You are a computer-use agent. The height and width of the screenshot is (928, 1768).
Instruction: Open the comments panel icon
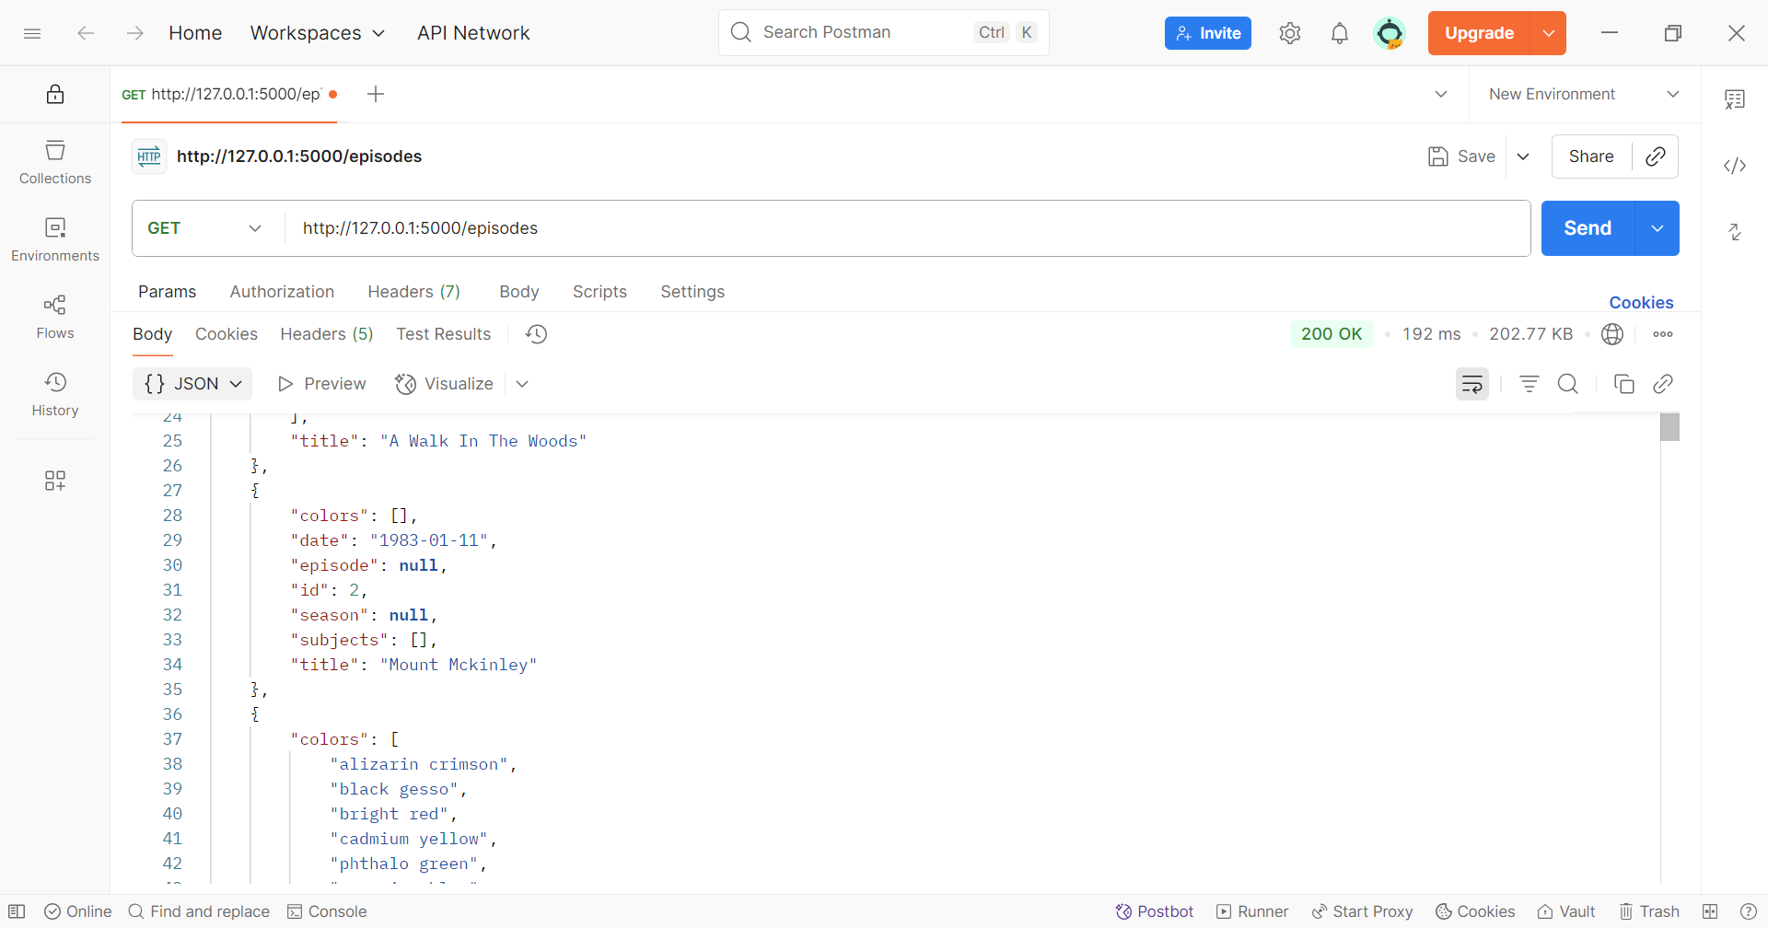tap(1735, 99)
